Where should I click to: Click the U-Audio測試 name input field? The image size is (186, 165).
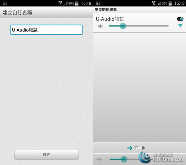[46, 30]
